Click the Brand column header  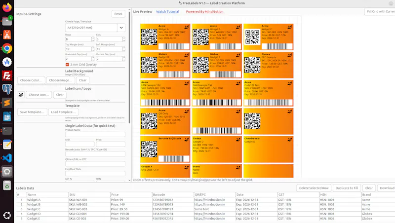tap(378, 194)
